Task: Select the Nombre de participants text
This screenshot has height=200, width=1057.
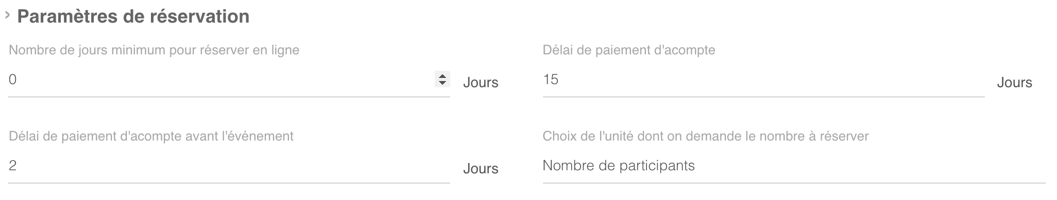Action: tap(619, 166)
